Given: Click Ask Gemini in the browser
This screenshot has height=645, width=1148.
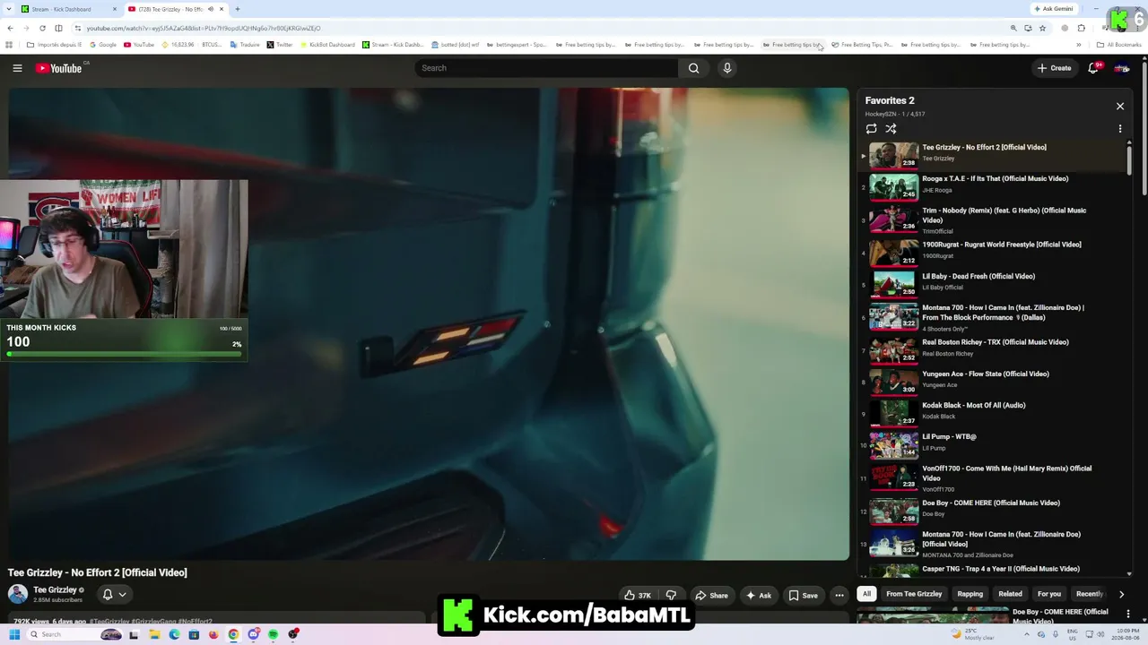Looking at the screenshot, I should point(1054,9).
